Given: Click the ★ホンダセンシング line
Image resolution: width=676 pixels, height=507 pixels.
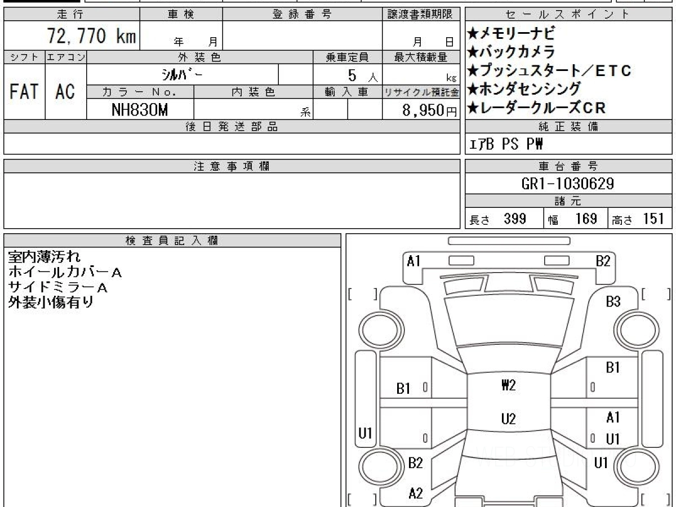Looking at the screenshot, I should pos(524,89).
